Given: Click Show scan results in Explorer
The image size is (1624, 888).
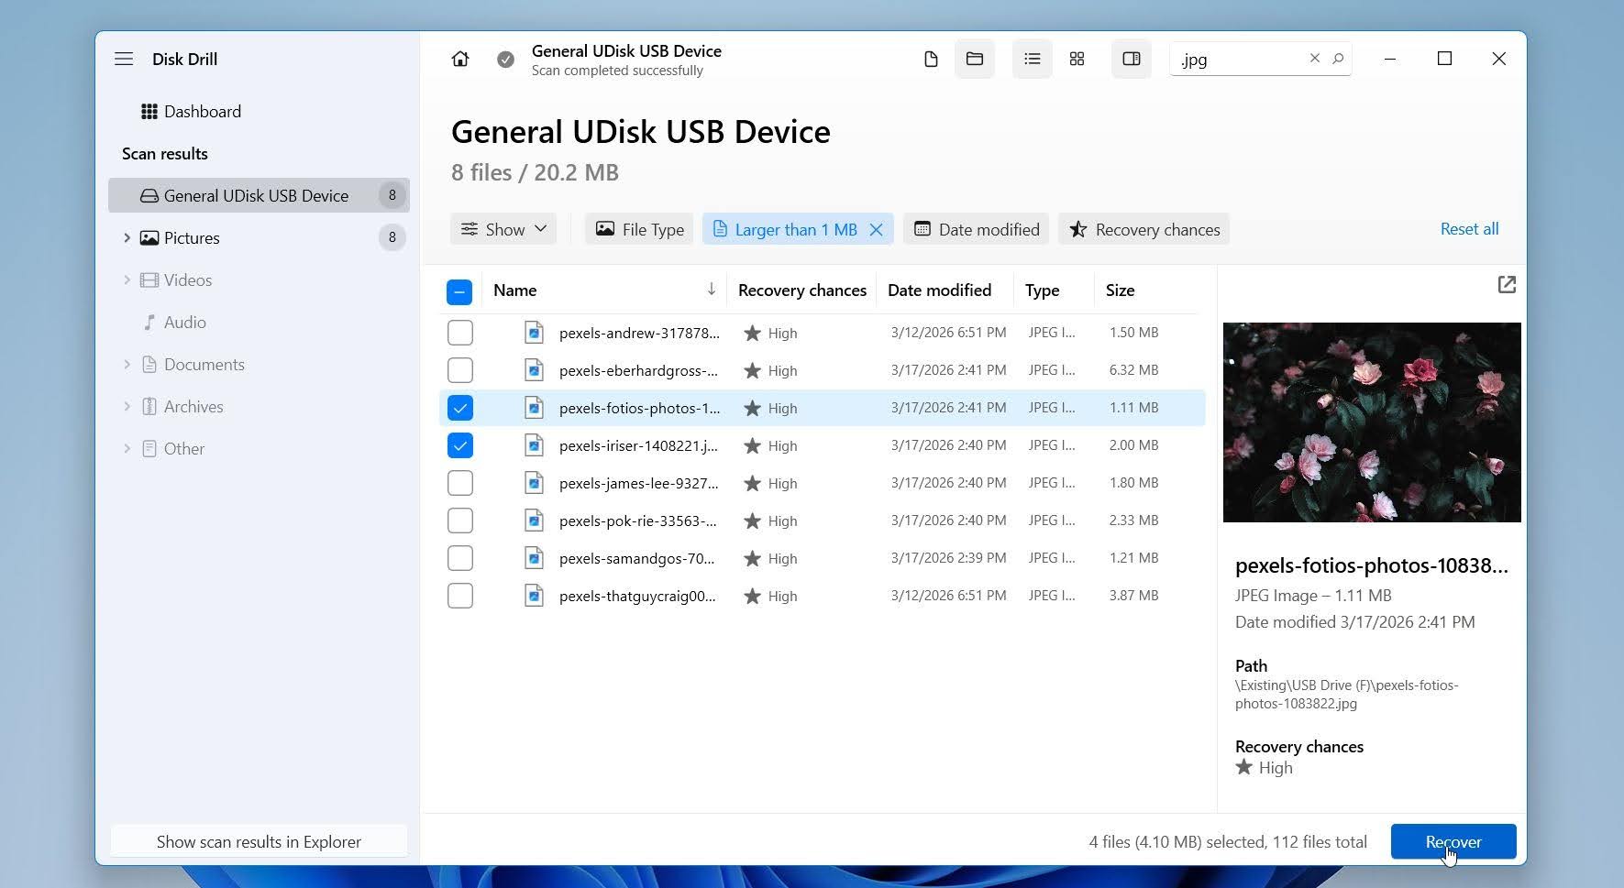Looking at the screenshot, I should pos(259,841).
